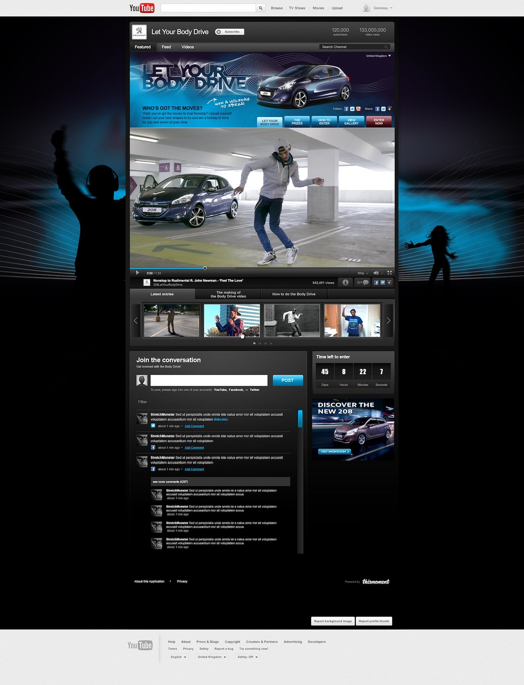Screen dimensions: 524x685
Task: Open the English language dropdown in the footer
Action: tap(178, 657)
